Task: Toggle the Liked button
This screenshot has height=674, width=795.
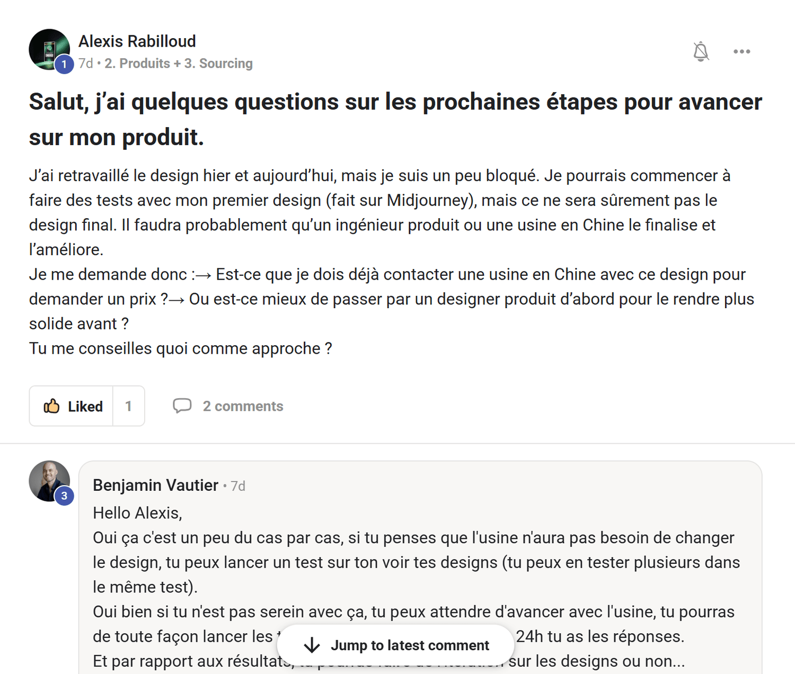Action: tap(71, 406)
